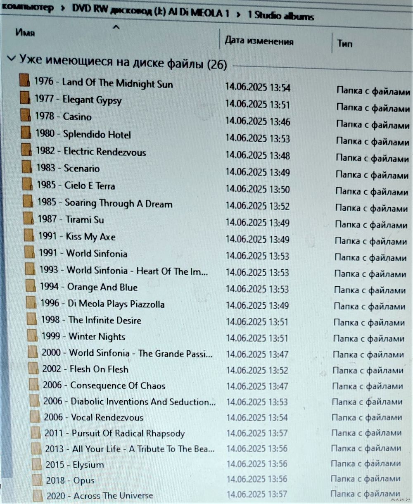Go to 'компьютер' in the address breadcrumb

(x=27, y=7)
